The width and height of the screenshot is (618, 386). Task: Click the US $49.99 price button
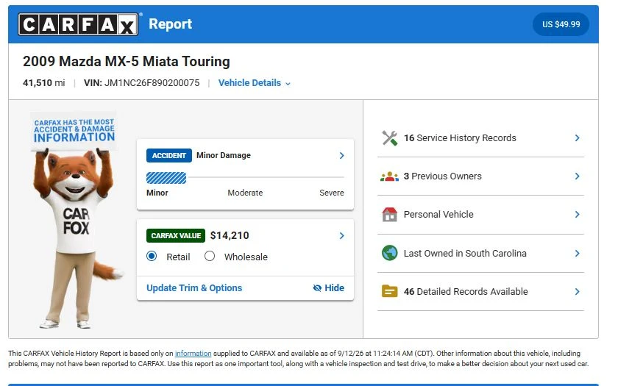tap(561, 24)
